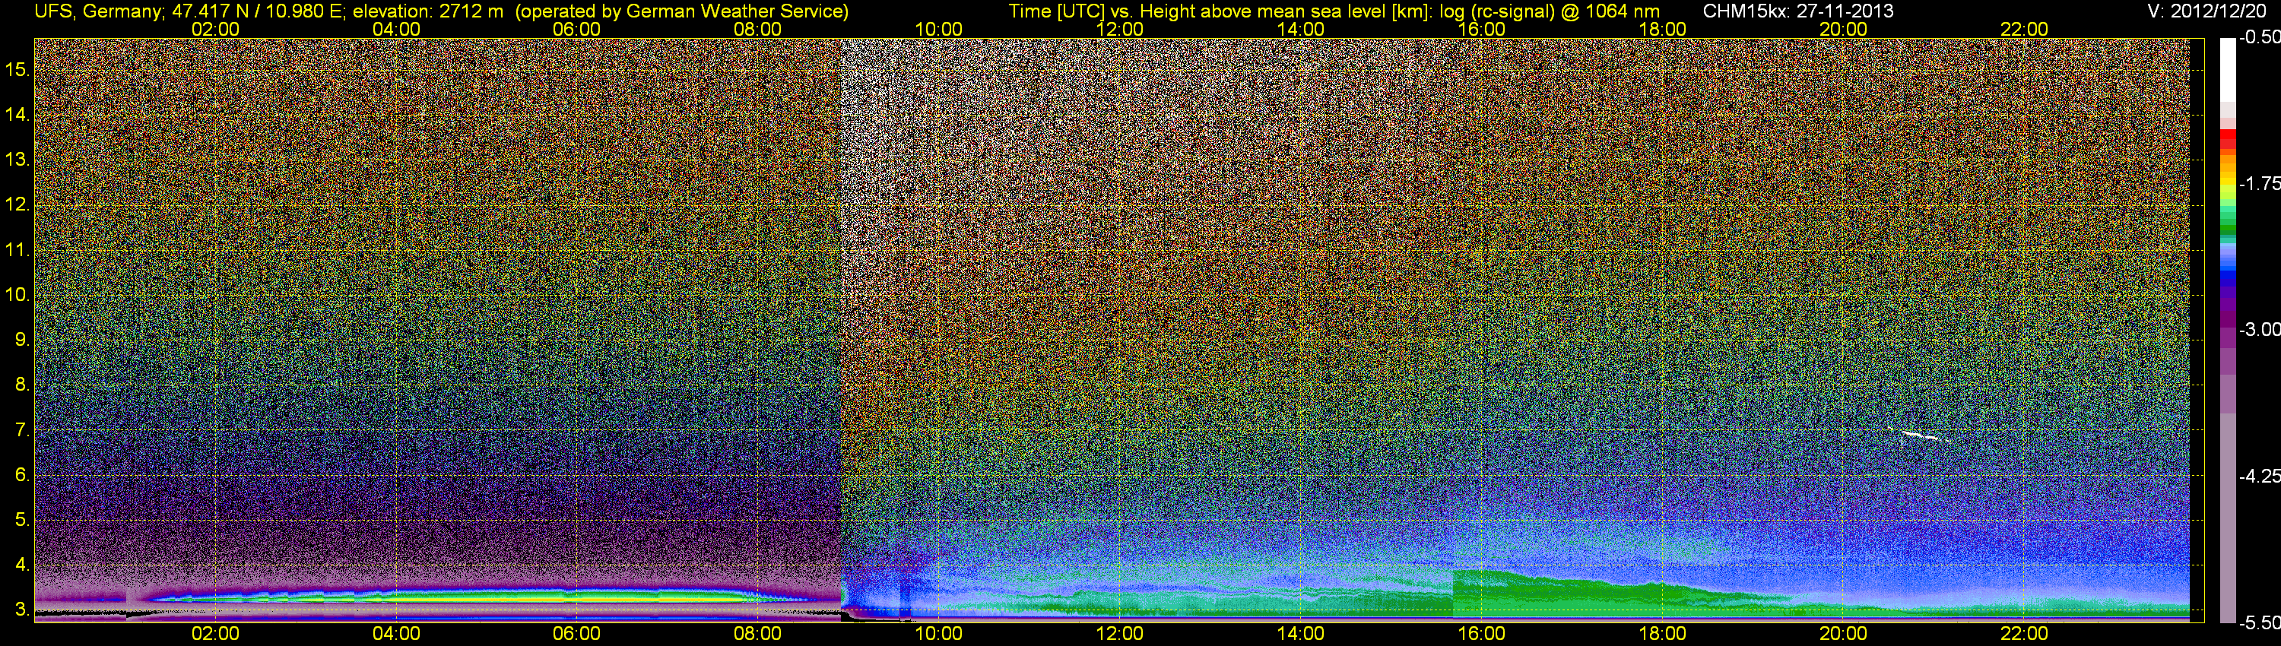
Task: Click the 5. km height axis label
Action: pyautogui.click(x=22, y=521)
